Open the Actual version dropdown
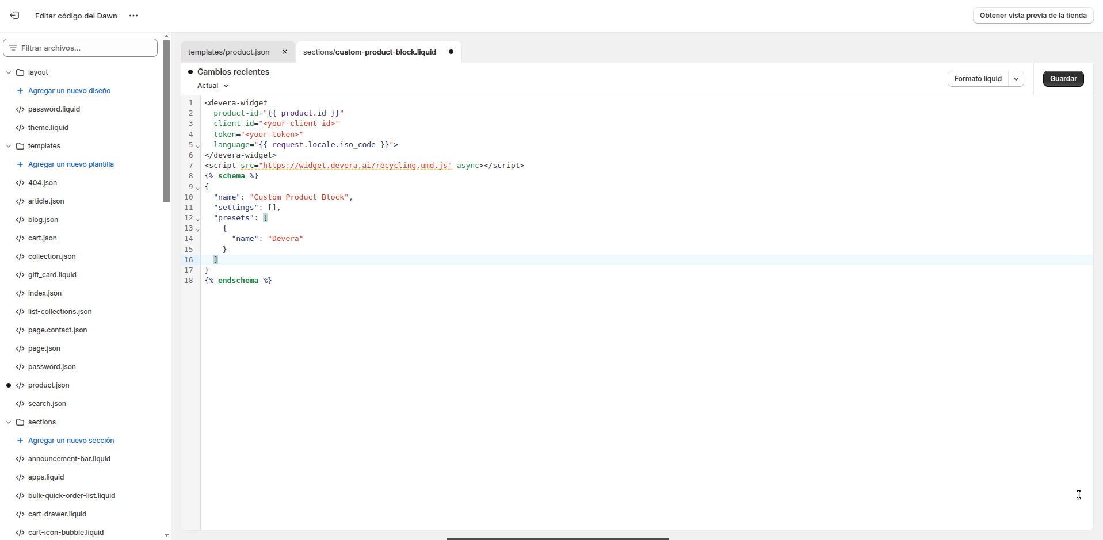Screen dimensions: 1103x540 coord(213,86)
